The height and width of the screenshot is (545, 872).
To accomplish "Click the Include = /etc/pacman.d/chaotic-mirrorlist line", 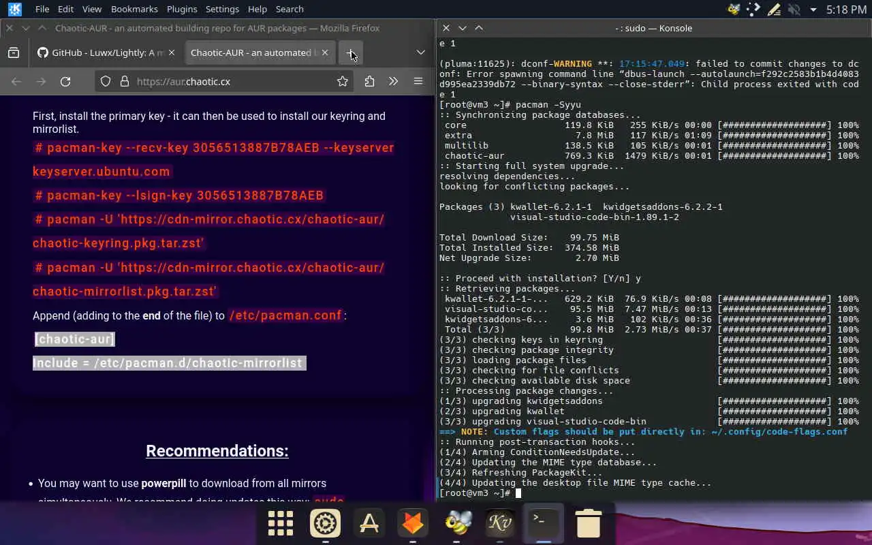I will [170, 363].
